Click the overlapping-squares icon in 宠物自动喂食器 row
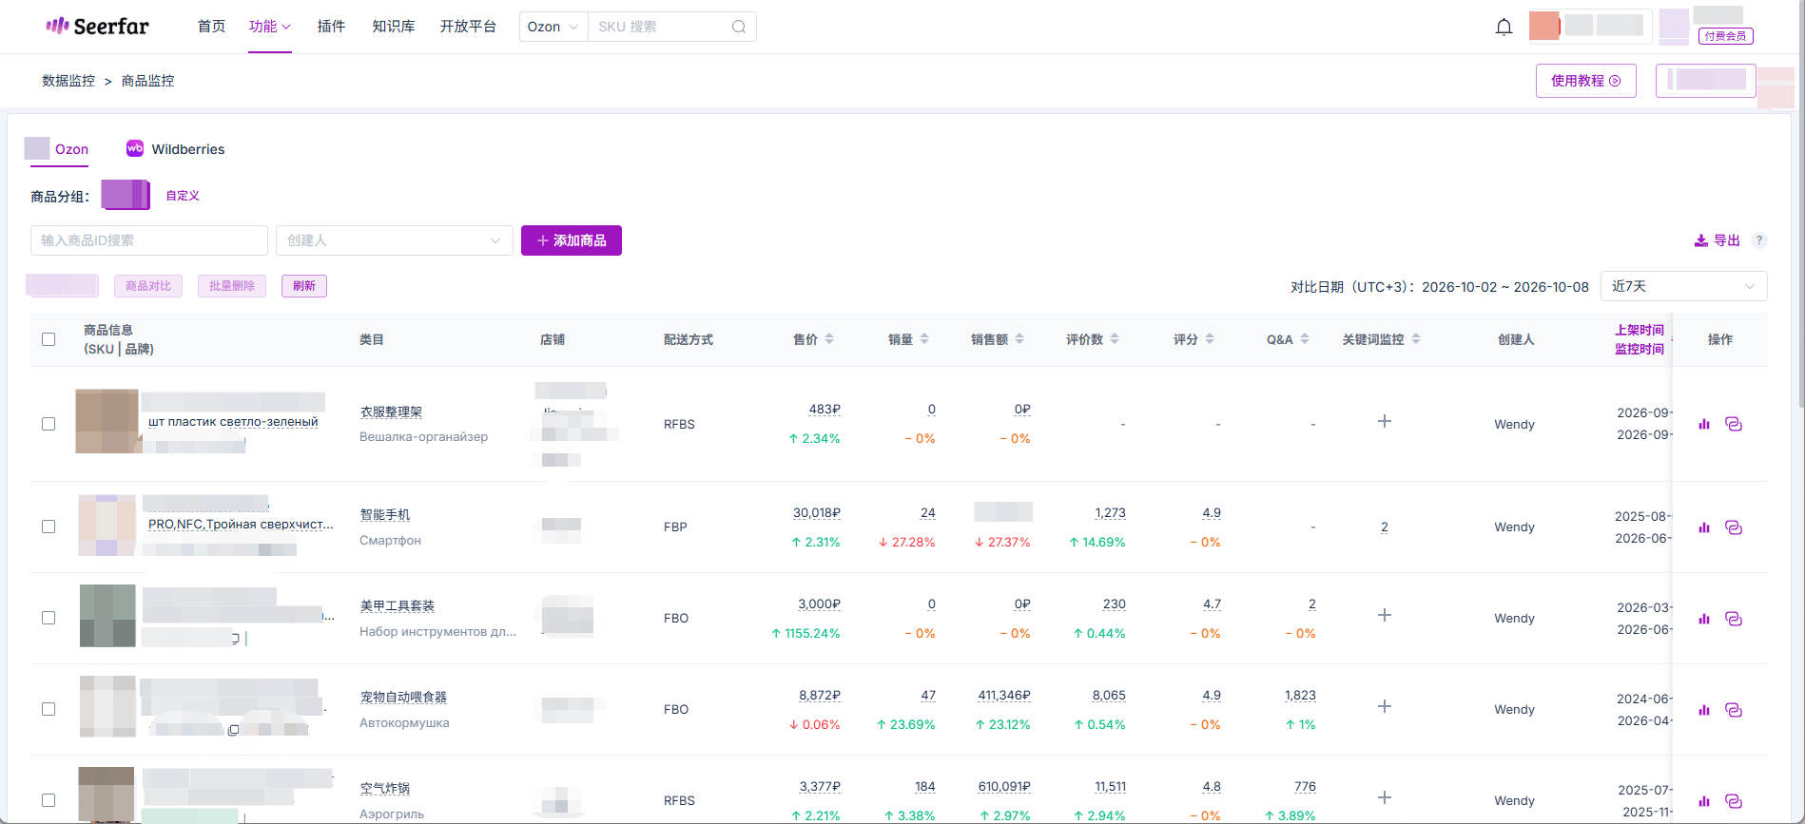 1734,710
